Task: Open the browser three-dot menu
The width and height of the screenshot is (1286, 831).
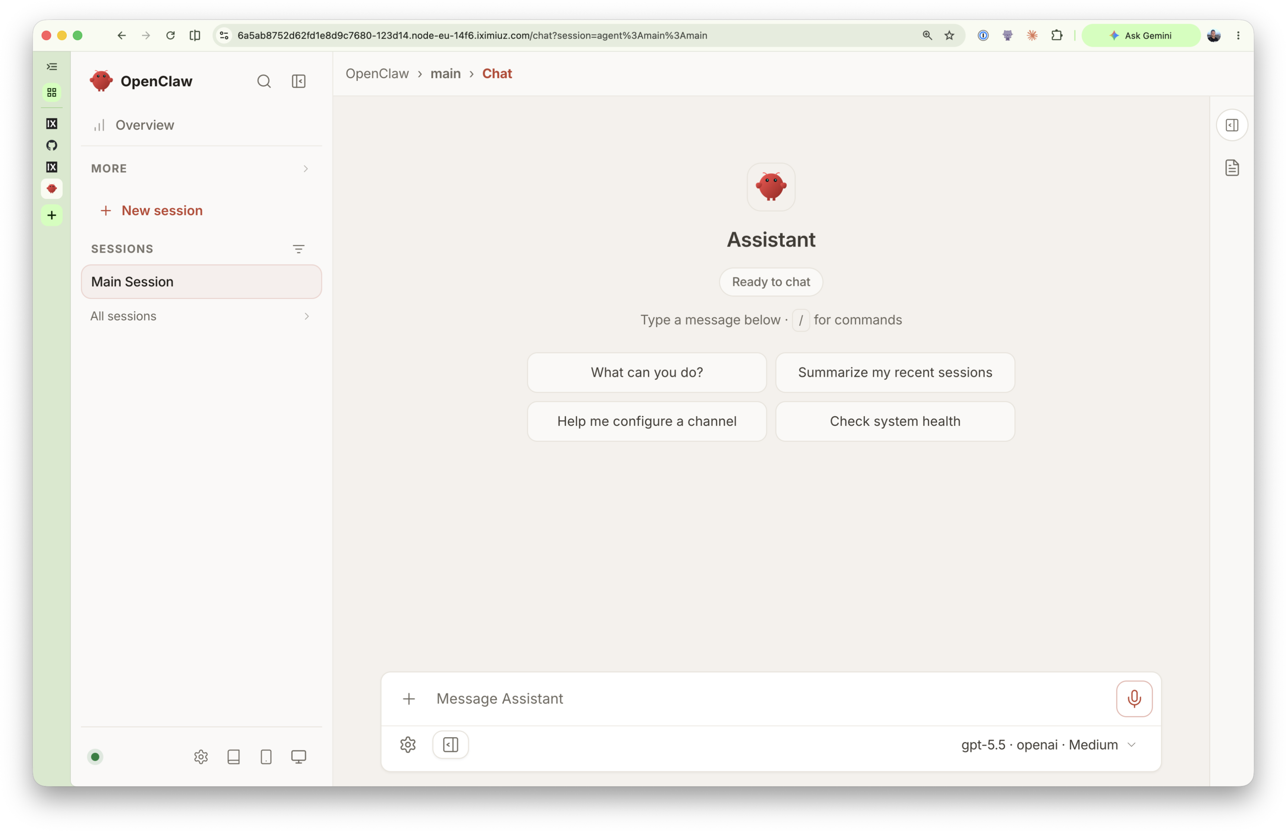Action: (1238, 36)
